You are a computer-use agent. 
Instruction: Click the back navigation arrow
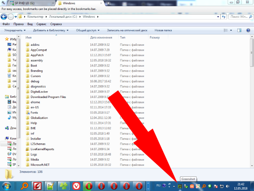pyautogui.click(x=4, y=17)
